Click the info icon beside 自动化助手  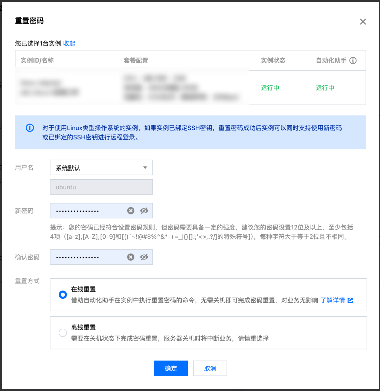click(353, 60)
